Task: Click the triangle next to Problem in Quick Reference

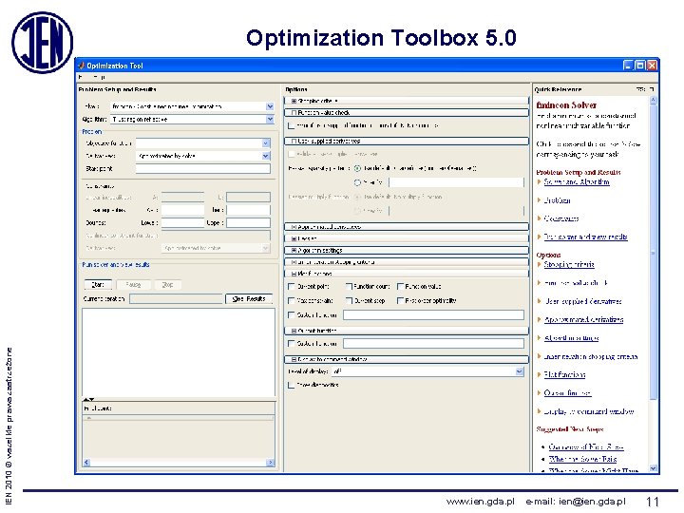Action: [540, 200]
